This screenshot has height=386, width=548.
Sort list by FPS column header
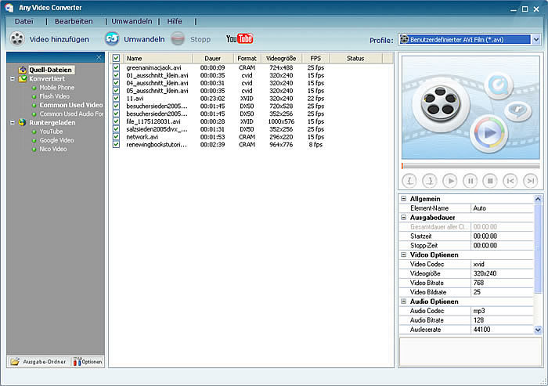[315, 59]
